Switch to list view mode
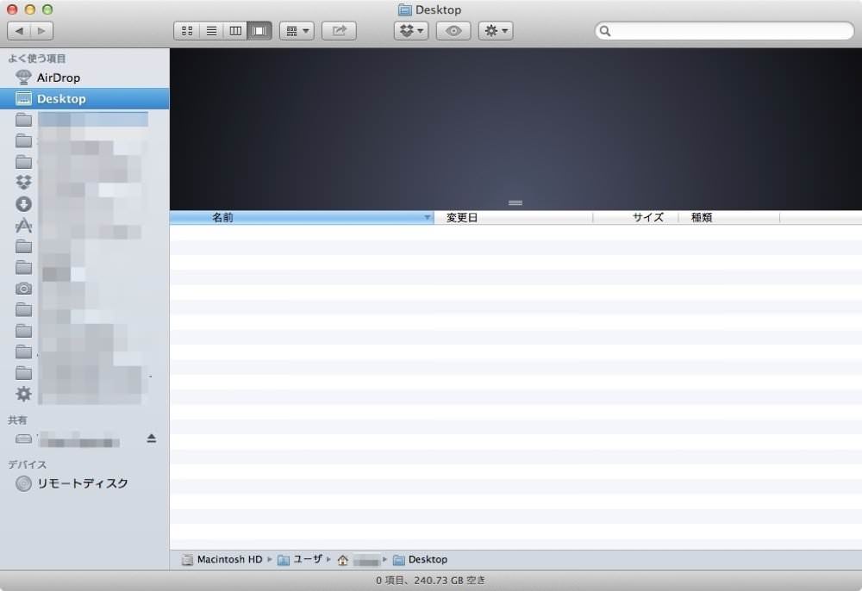 pos(211,31)
